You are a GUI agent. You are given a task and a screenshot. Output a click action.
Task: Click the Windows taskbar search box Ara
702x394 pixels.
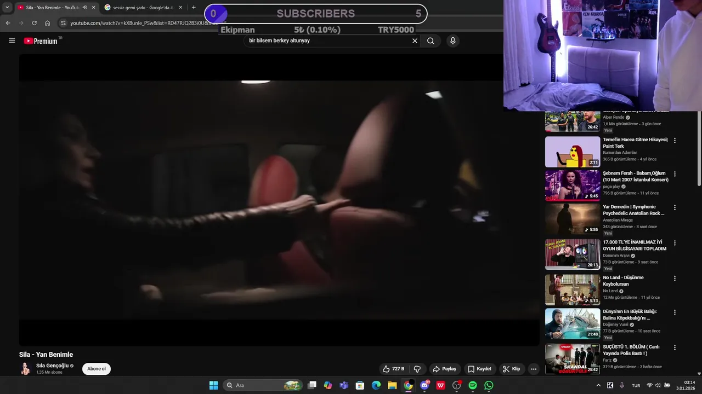263,385
